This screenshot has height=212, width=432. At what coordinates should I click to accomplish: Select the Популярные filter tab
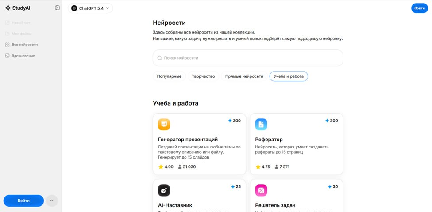(x=169, y=76)
